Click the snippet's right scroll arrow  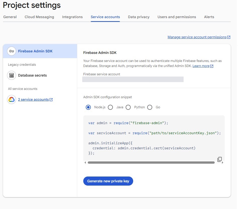(x=222, y=163)
